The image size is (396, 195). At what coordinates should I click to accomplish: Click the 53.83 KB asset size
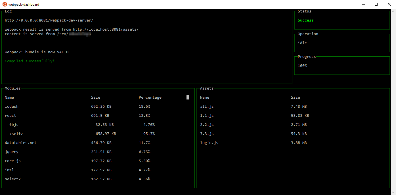click(x=300, y=116)
